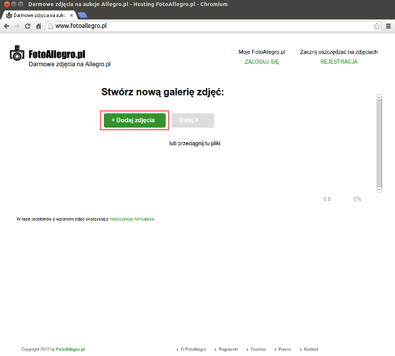Screen dimensions: 395x356
Task: Open the tradycyjnego formularza link
Action: click(132, 219)
